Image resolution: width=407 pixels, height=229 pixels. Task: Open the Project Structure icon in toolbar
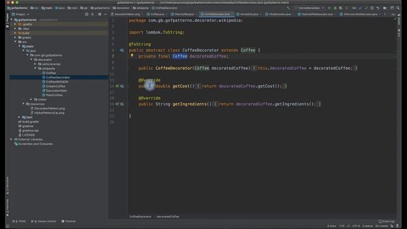(x=385, y=8)
